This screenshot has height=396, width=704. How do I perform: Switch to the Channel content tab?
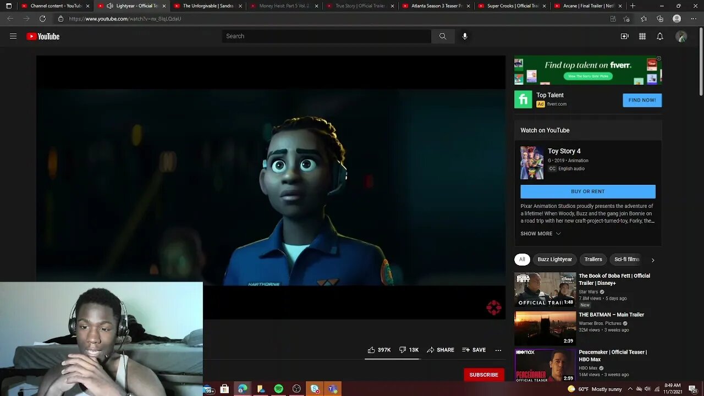[x=56, y=6]
